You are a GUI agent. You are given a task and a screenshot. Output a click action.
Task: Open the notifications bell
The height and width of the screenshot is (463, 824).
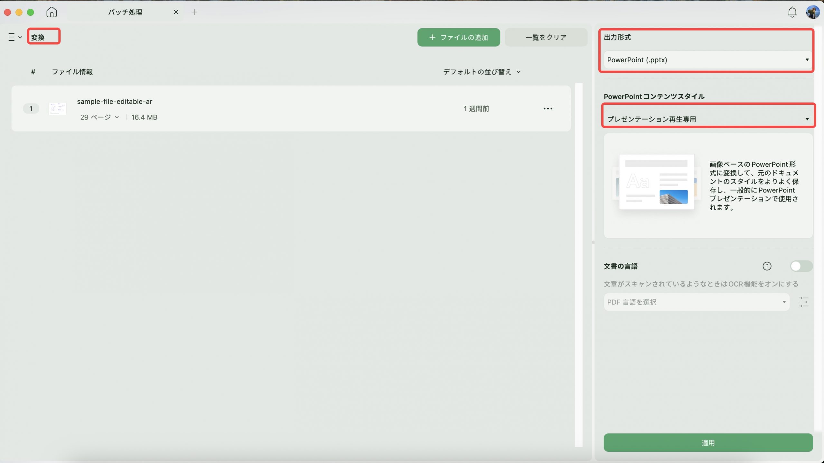pyautogui.click(x=792, y=12)
